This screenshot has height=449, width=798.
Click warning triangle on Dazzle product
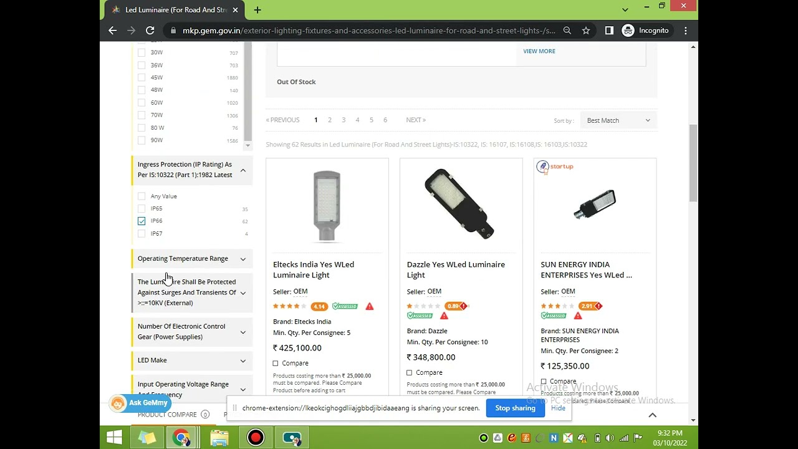coord(444,316)
